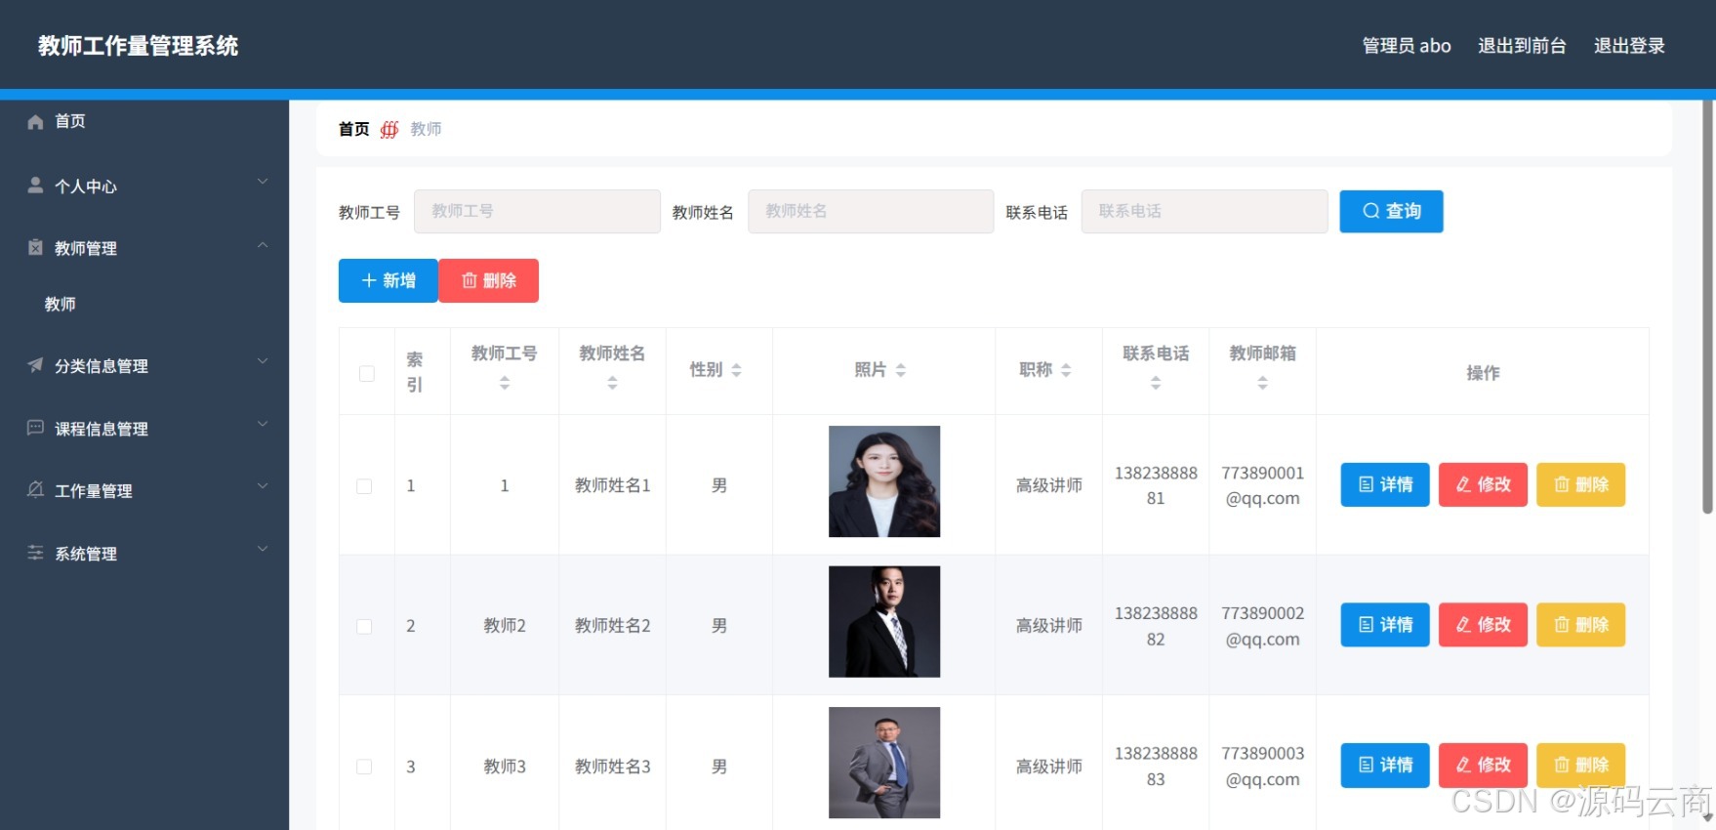Focus the 联系电话 search input field
This screenshot has width=1716, height=830.
click(1205, 211)
